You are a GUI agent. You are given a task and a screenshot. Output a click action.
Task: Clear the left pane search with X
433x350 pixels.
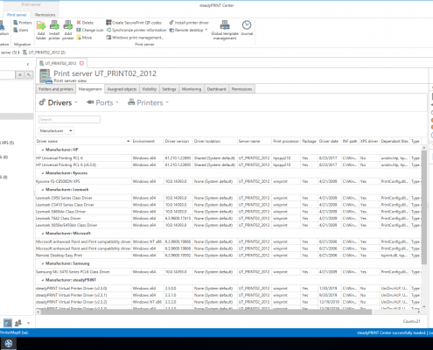click(x=20, y=75)
